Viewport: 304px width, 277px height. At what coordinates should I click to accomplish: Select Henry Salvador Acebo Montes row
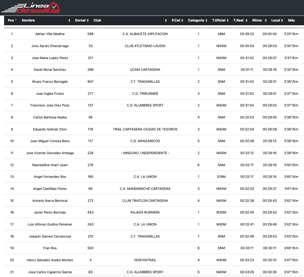50,260
